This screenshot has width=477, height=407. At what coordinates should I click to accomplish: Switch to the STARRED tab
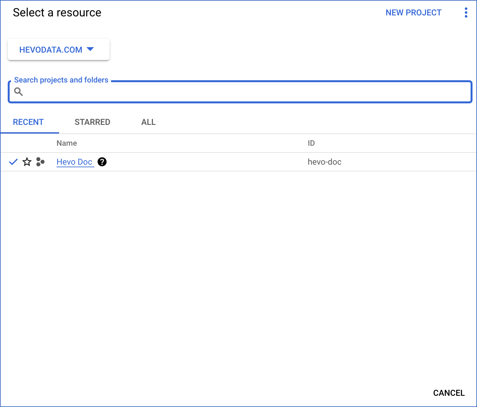[x=92, y=122]
